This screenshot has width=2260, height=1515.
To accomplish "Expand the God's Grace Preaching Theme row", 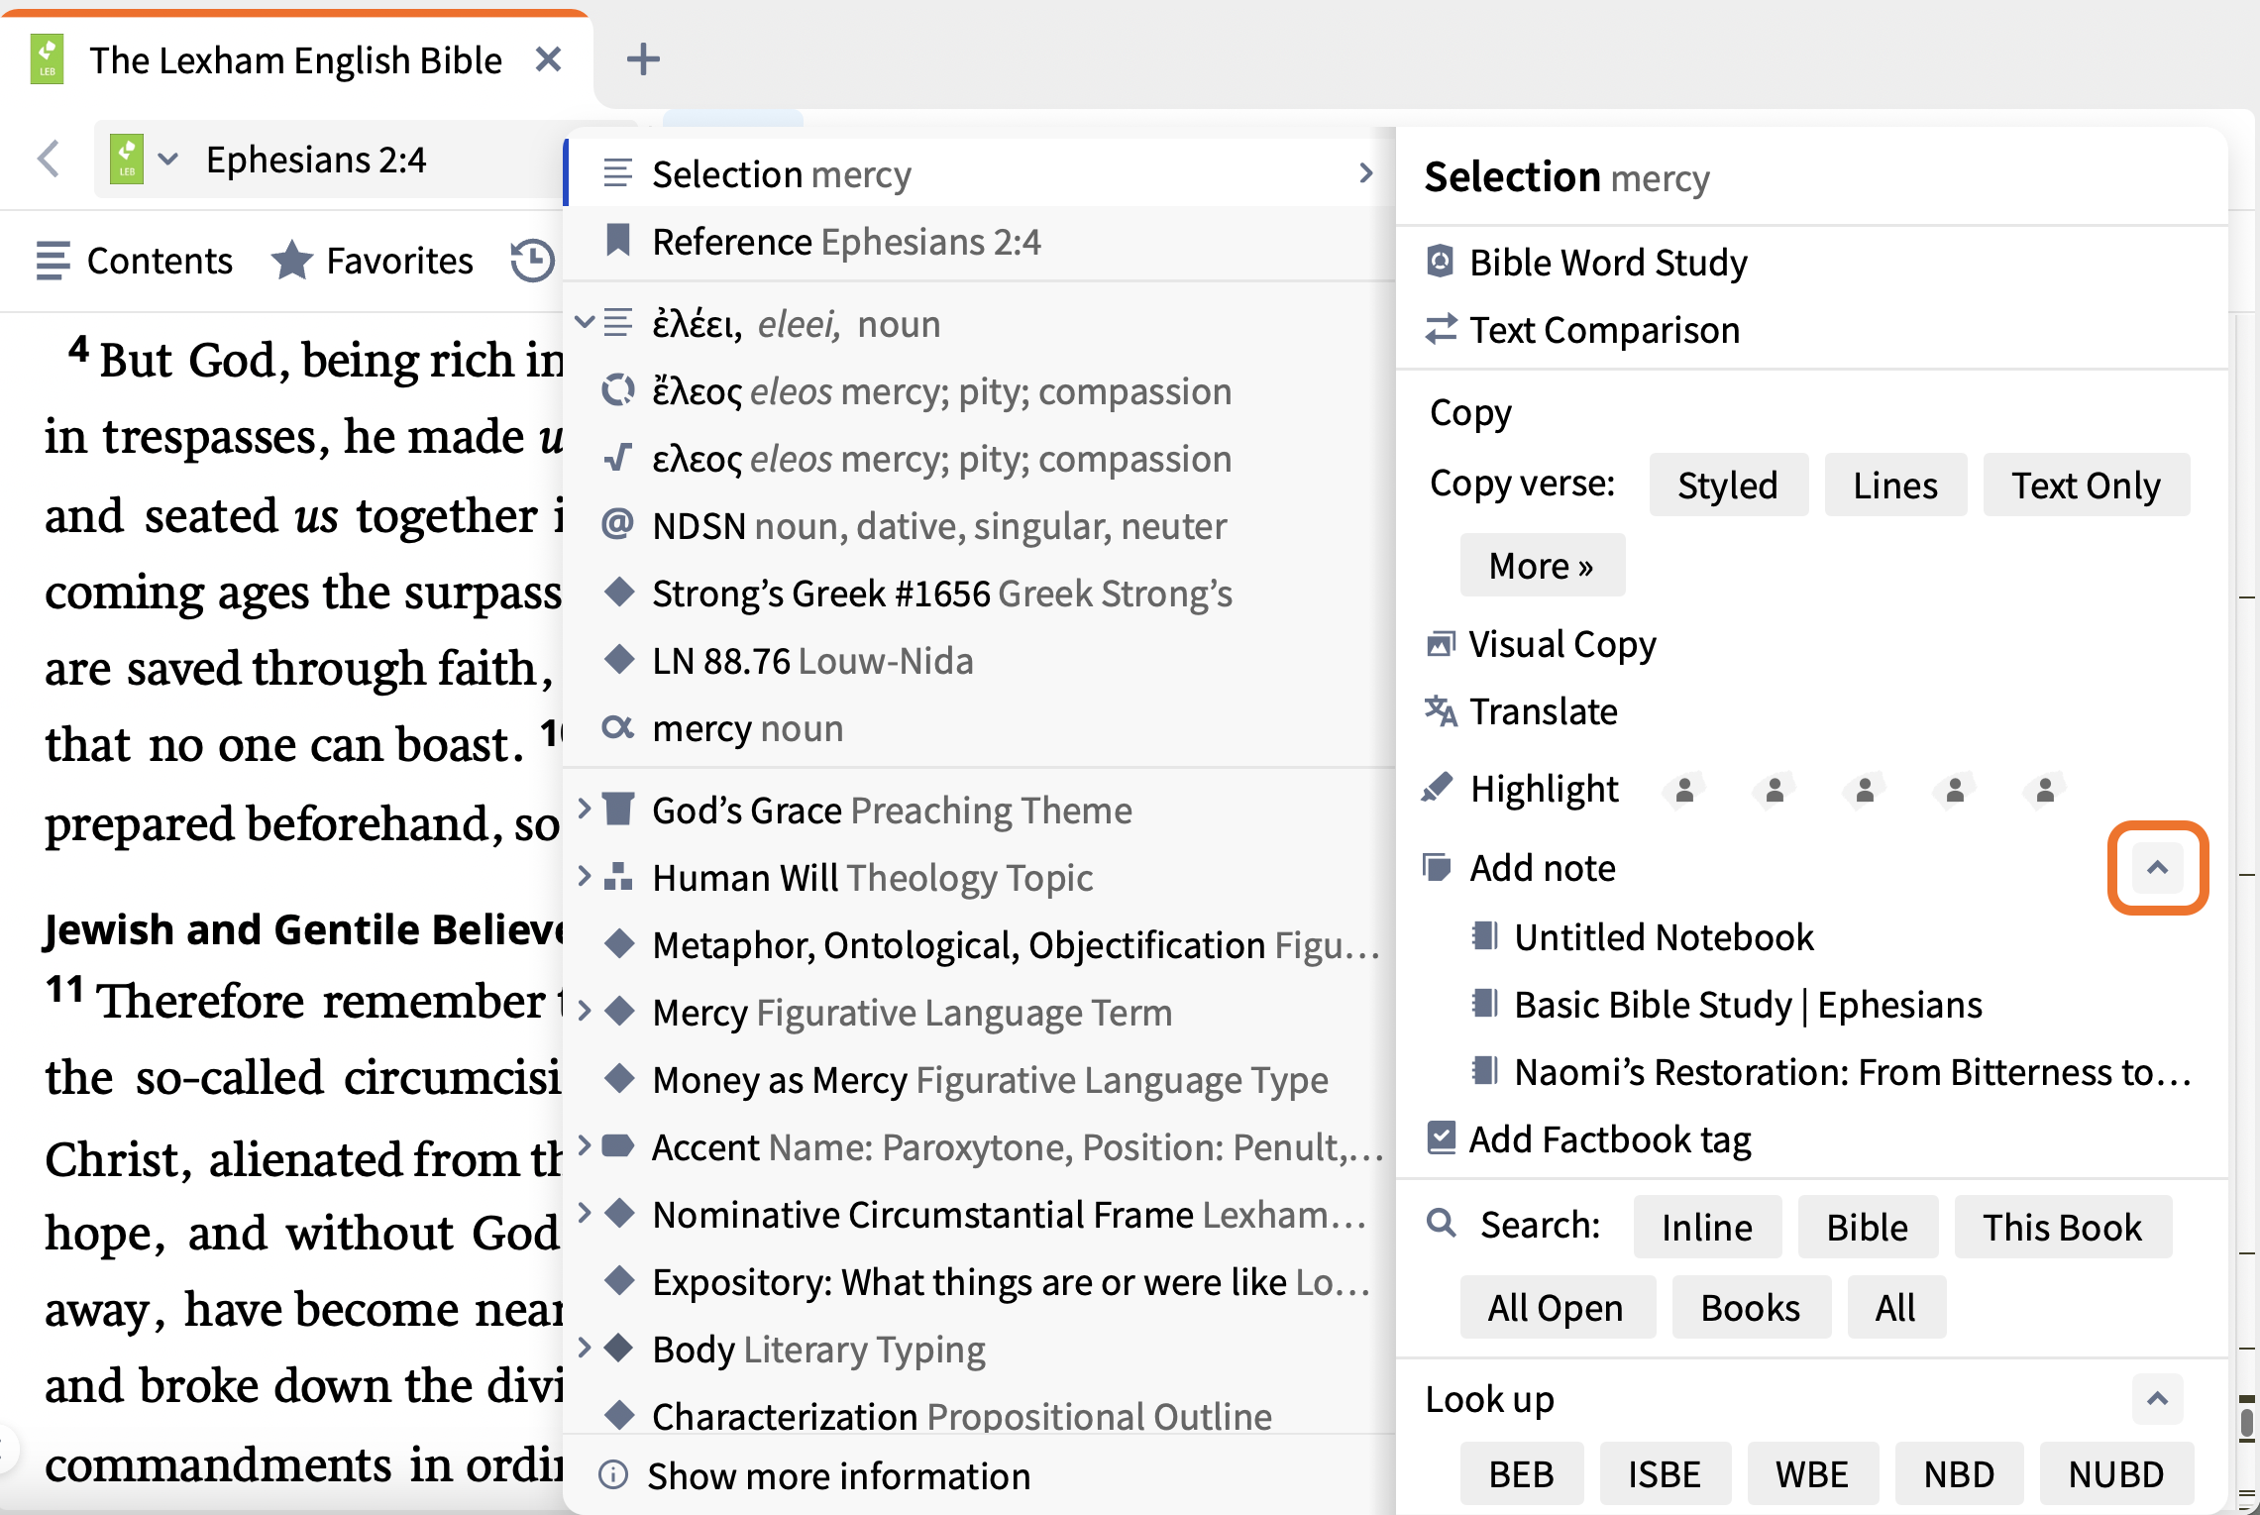I will pyautogui.click(x=585, y=810).
